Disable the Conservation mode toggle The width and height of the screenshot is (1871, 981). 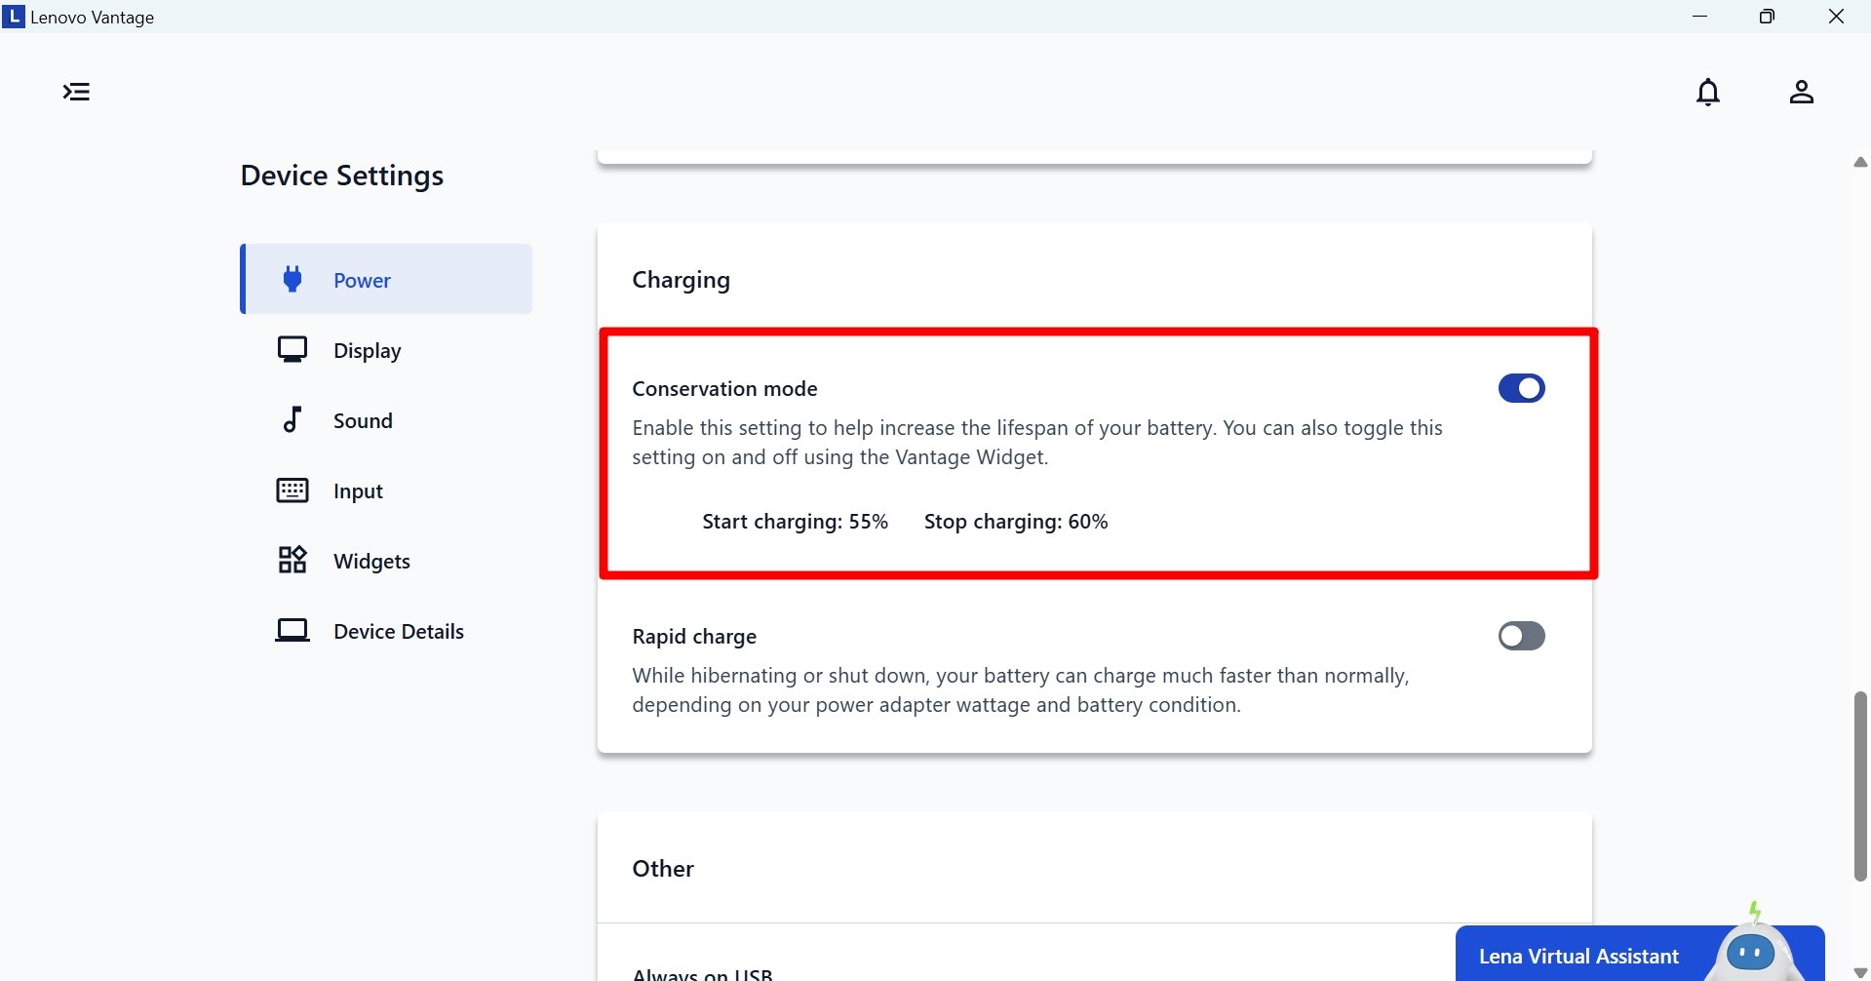[x=1521, y=388]
